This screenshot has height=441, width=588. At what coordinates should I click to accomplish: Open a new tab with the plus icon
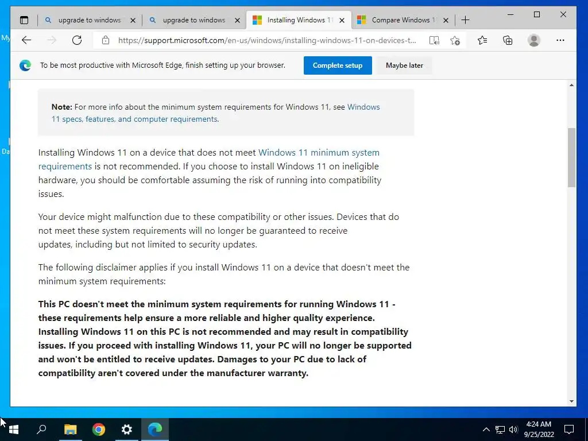pos(465,20)
